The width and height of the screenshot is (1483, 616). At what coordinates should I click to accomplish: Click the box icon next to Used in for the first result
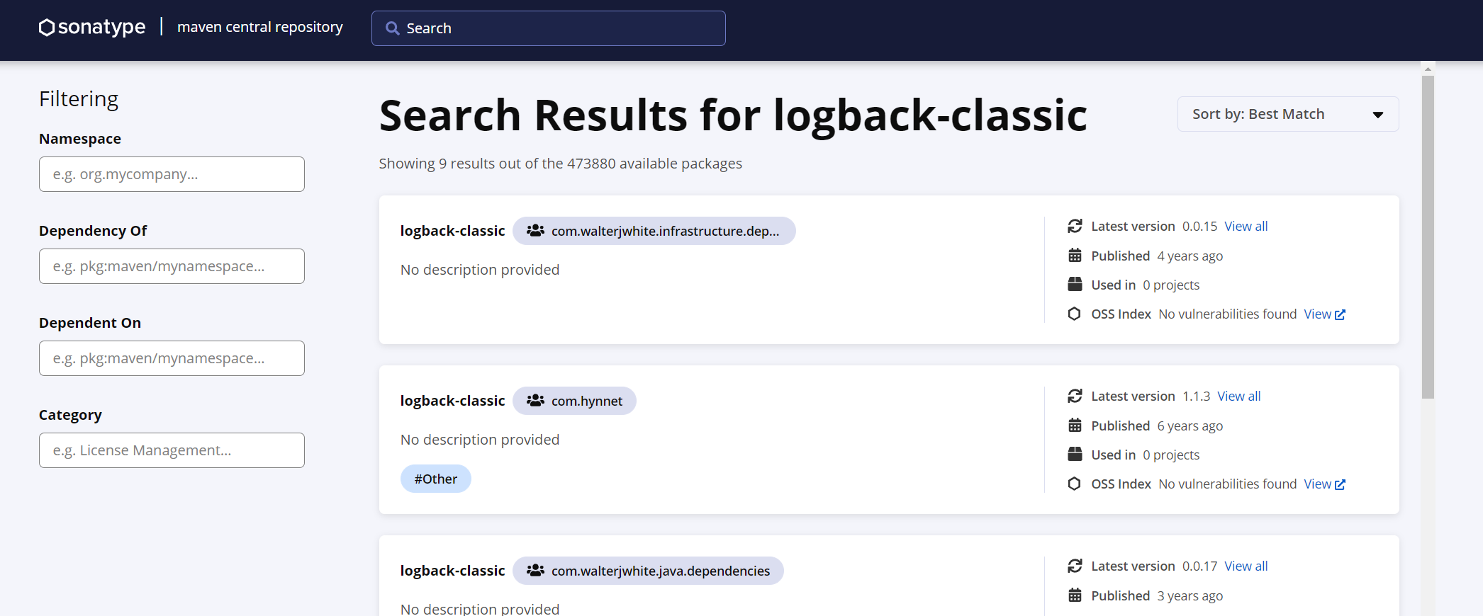click(1075, 285)
